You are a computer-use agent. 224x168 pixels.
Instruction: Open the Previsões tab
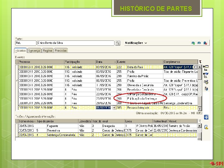coord(61,51)
